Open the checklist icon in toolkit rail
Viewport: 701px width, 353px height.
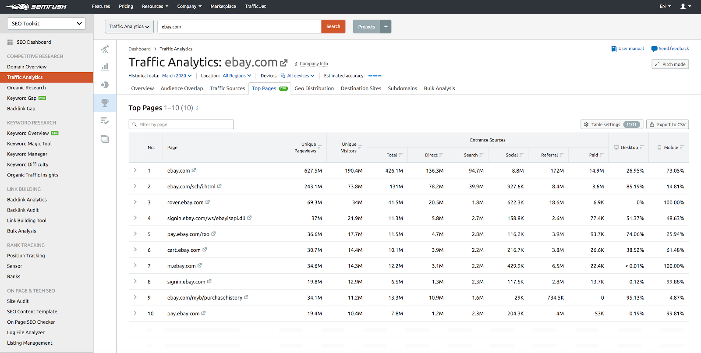pyautogui.click(x=105, y=121)
